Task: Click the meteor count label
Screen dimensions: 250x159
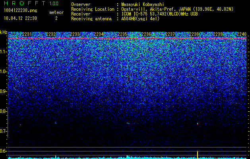Action: (x=56, y=13)
